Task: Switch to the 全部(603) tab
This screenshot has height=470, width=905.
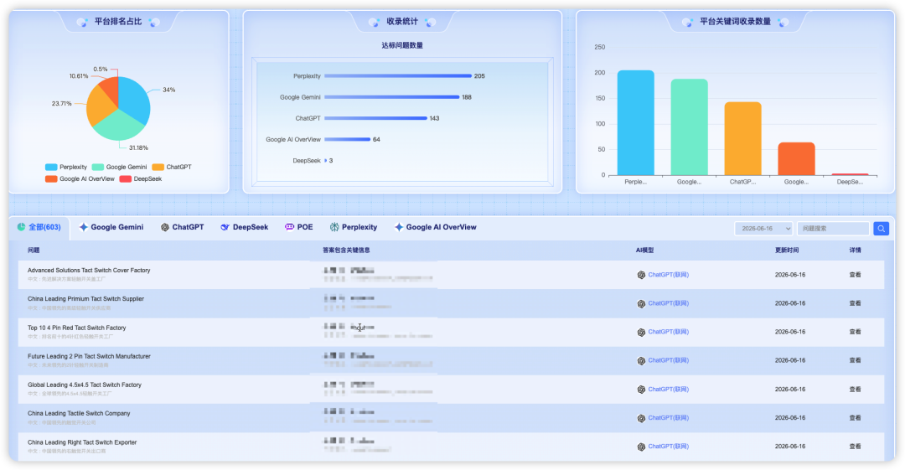Action: pos(39,228)
